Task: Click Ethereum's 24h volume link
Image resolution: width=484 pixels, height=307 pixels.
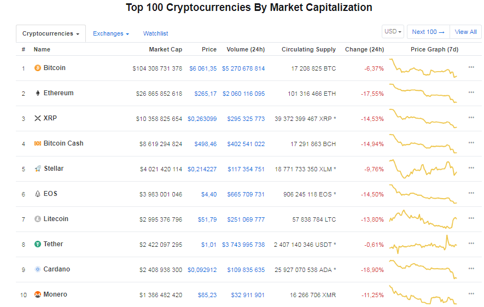Action: 243,94
